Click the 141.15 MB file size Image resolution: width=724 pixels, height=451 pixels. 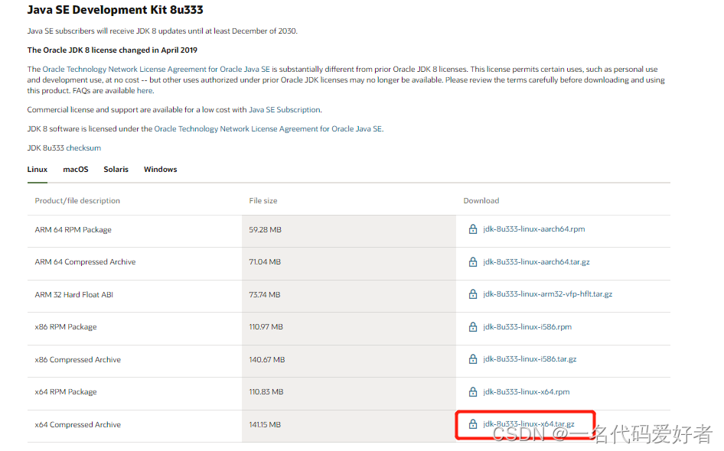point(265,425)
